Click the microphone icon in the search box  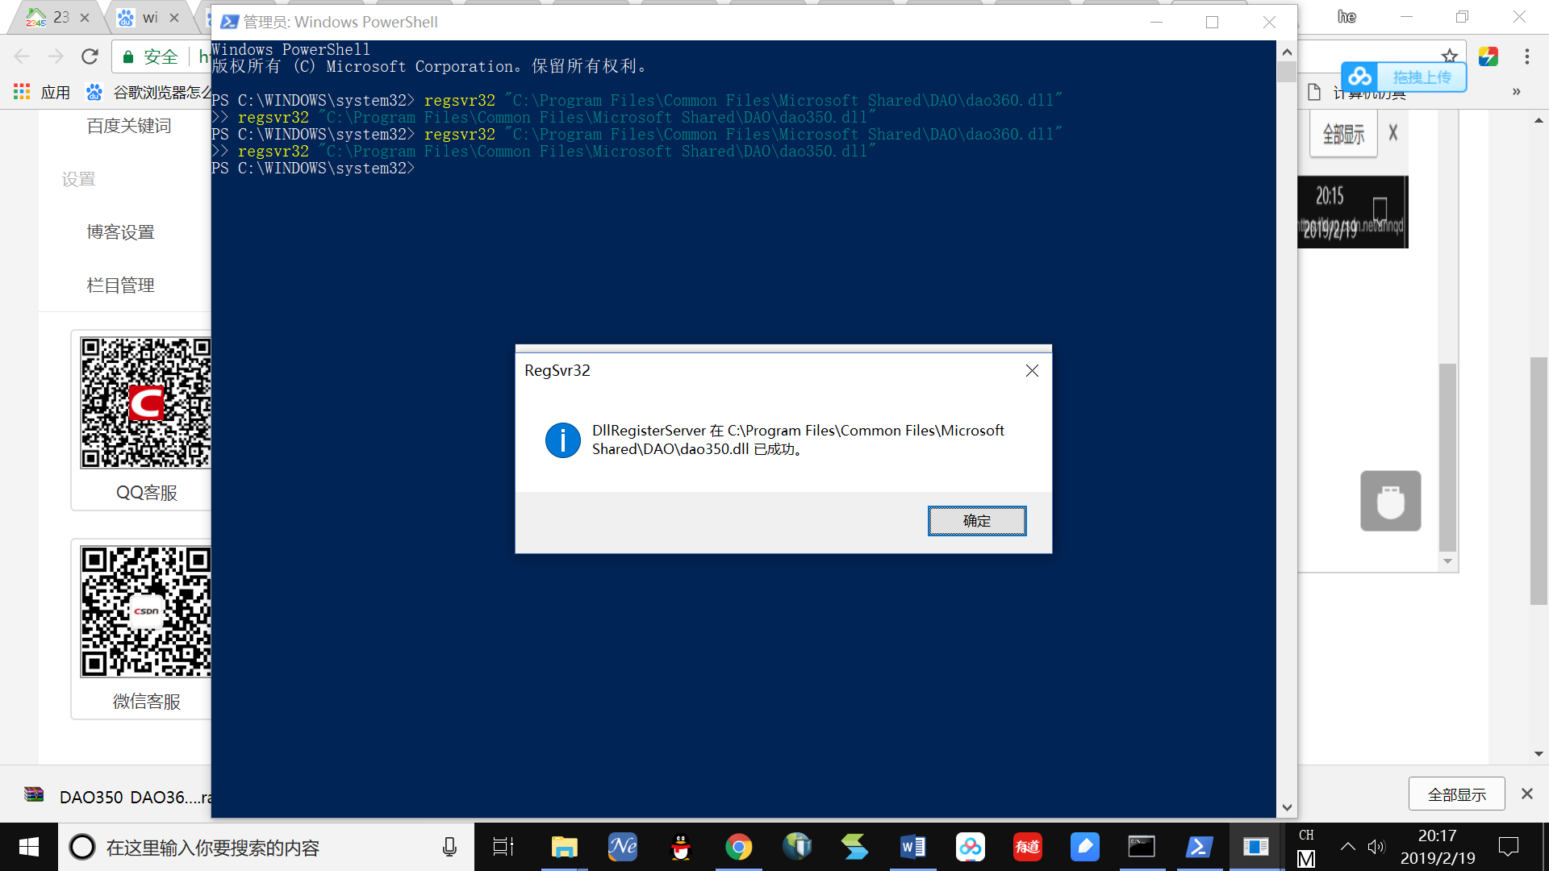point(449,847)
